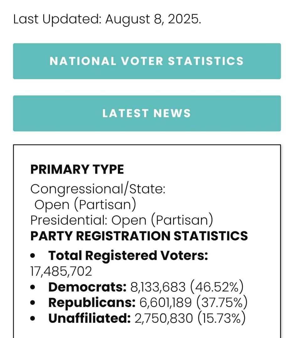
Task: Click the Last Updated August 8, 2025 text
Action: click(107, 19)
